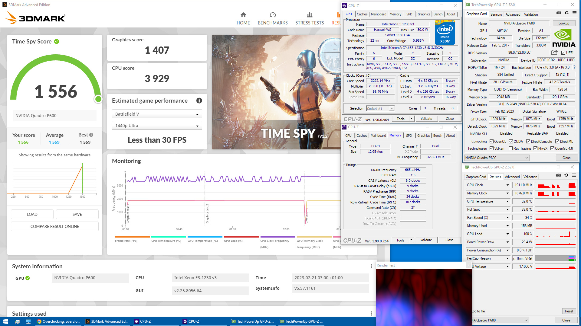This screenshot has width=581, height=326.
Task: Click the Best score info icon
Action: (91, 135)
